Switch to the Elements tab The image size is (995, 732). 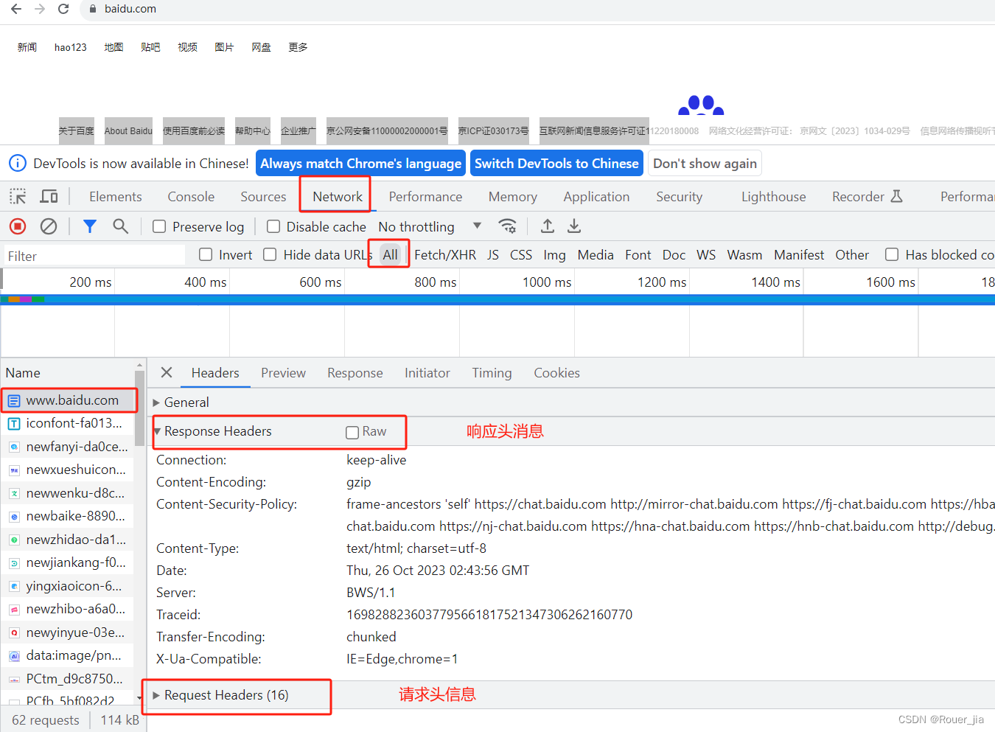pos(116,196)
